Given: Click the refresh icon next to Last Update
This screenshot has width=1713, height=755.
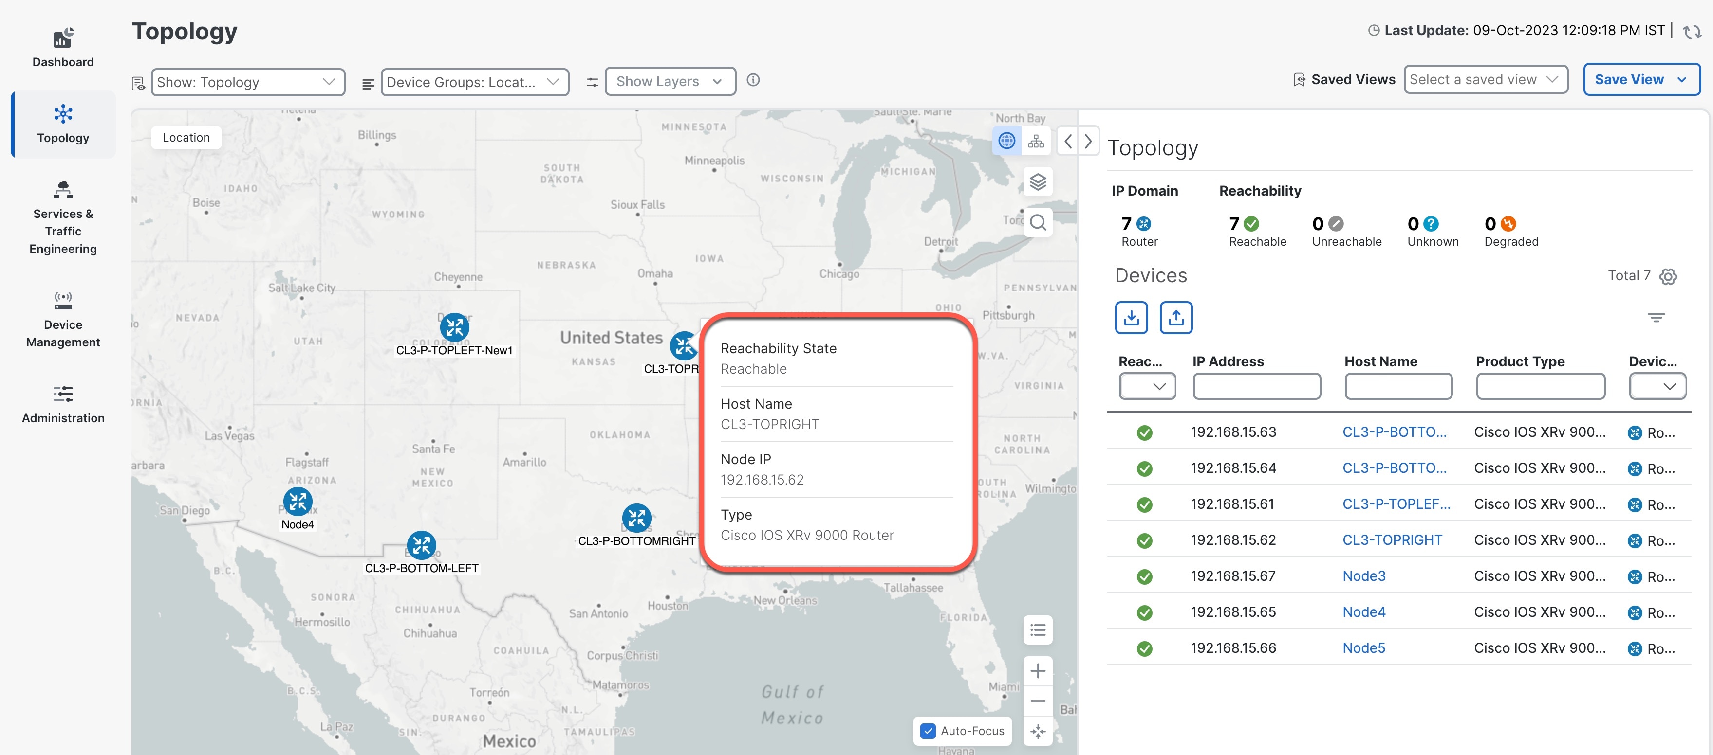Looking at the screenshot, I should (x=1693, y=31).
